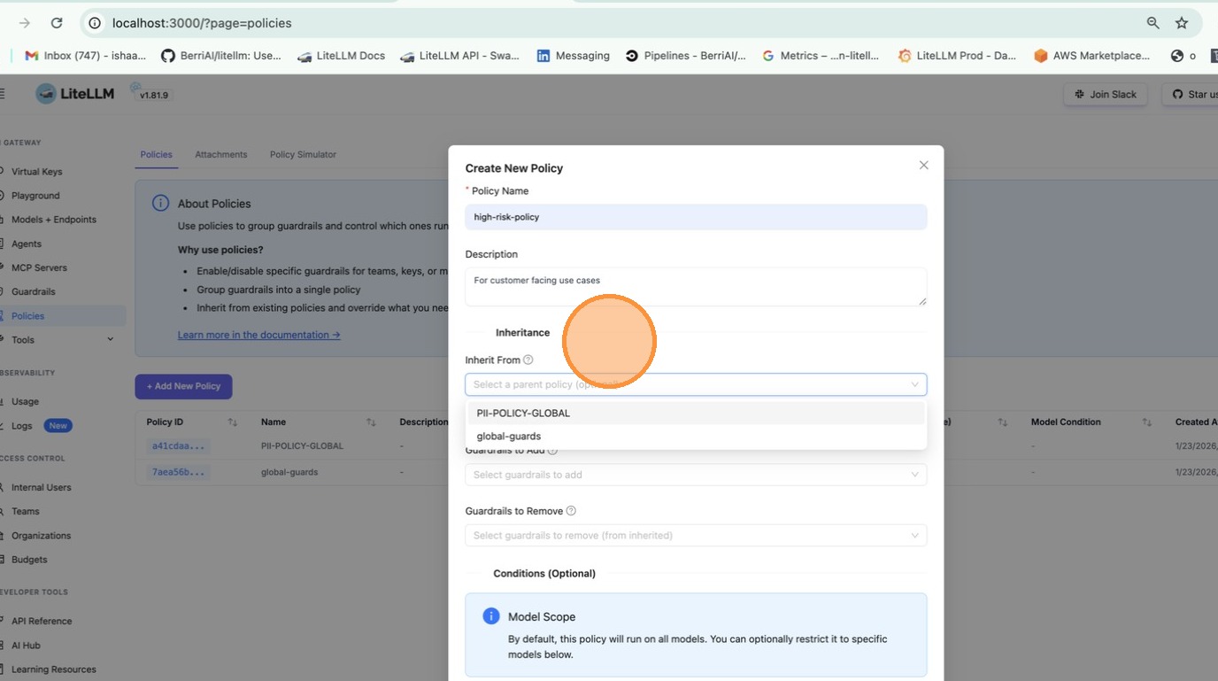Click the LiteLLM logo
This screenshot has height=681, width=1218.
75,94
